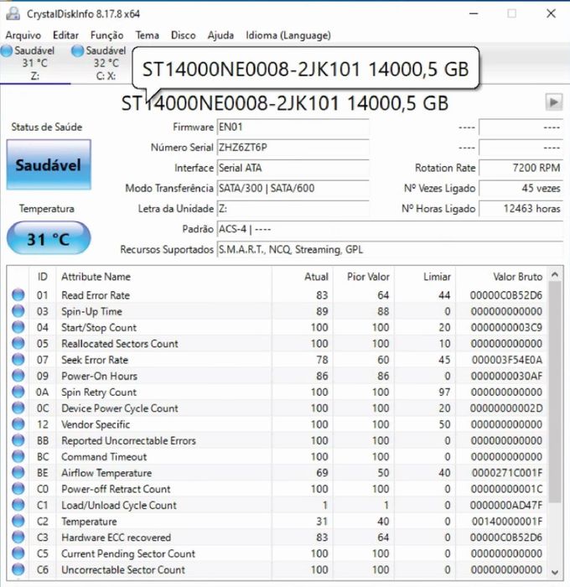Screen dimensions: 570x587
Task: Click the Padrão field ACS-4
Action: [390, 229]
